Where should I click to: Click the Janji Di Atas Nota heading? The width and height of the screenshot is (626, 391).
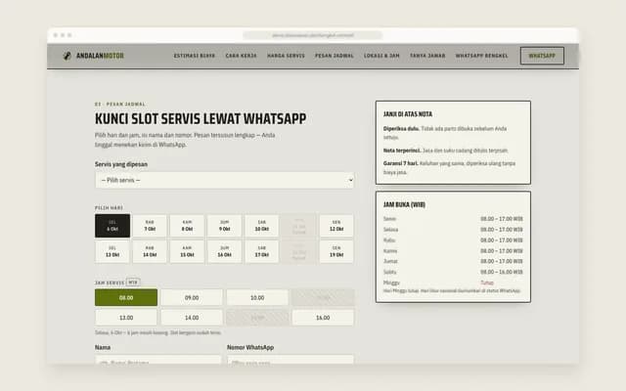tap(408, 114)
